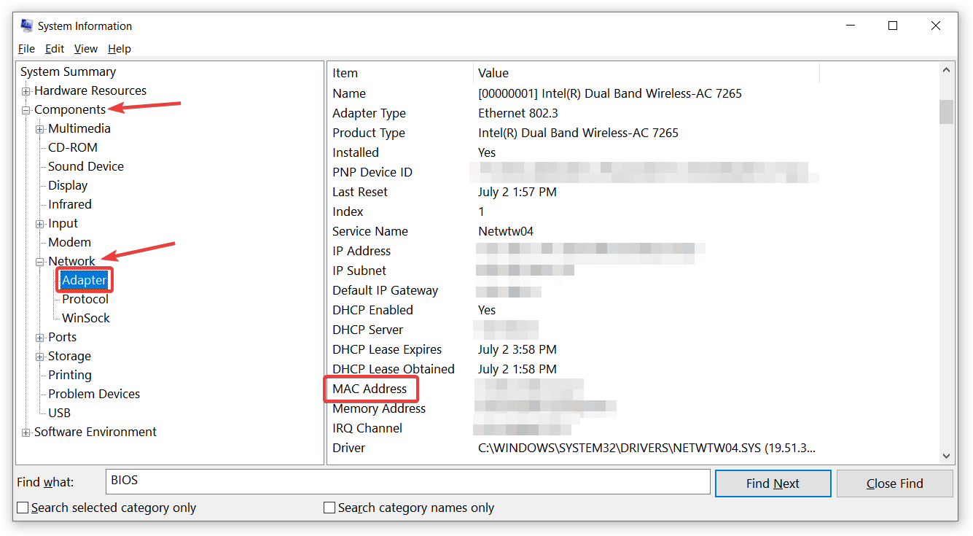Select the Index row

coord(633,211)
